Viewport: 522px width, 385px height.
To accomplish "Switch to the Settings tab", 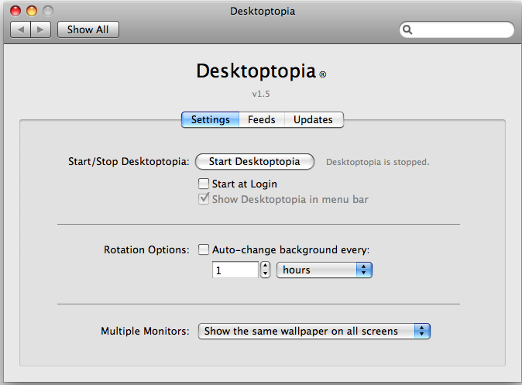I will coord(210,119).
